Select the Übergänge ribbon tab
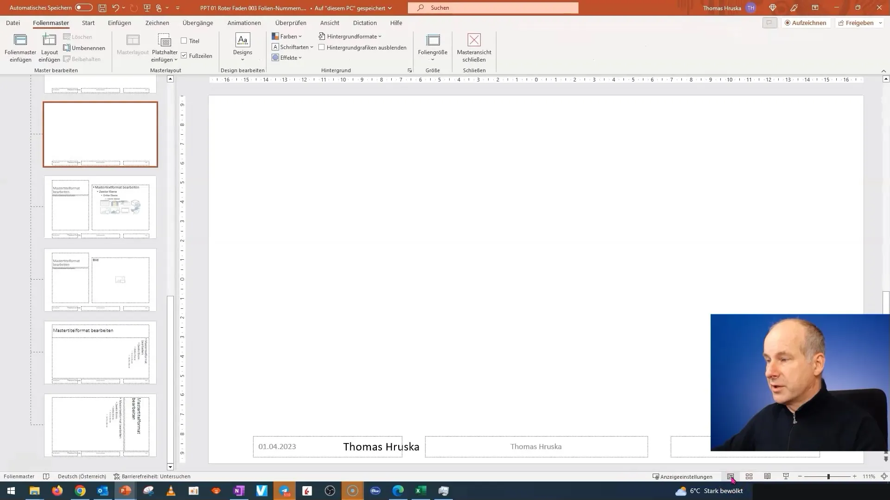This screenshot has height=500, width=890. tap(197, 23)
